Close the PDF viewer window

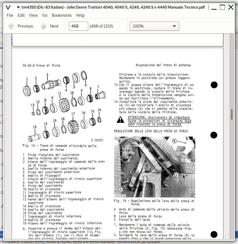(231, 7)
